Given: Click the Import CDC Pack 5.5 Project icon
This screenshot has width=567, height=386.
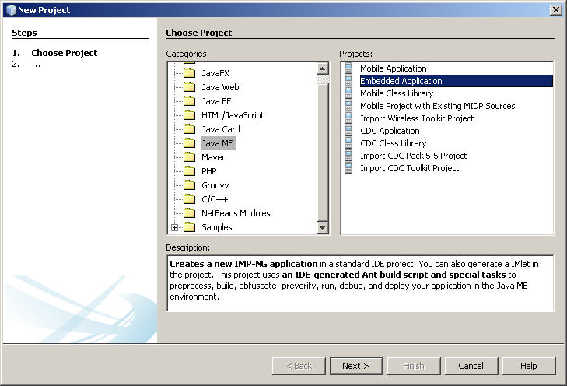Looking at the screenshot, I should [348, 156].
